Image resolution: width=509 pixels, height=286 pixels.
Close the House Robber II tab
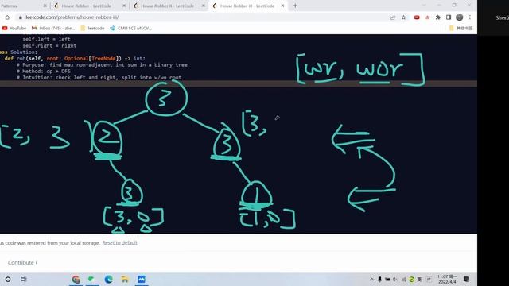(204, 6)
